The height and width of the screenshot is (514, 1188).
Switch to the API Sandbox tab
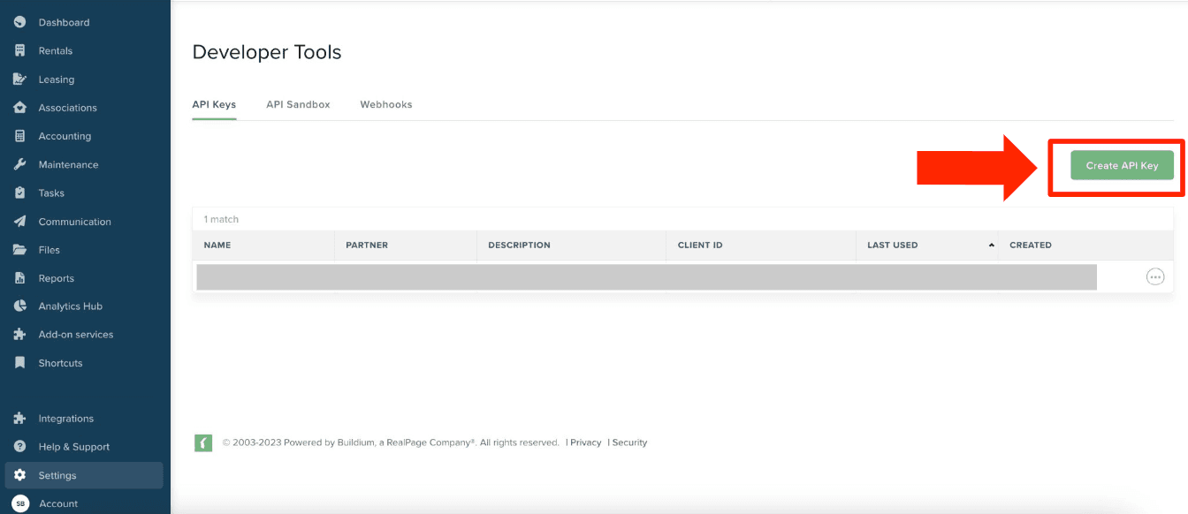click(x=298, y=104)
